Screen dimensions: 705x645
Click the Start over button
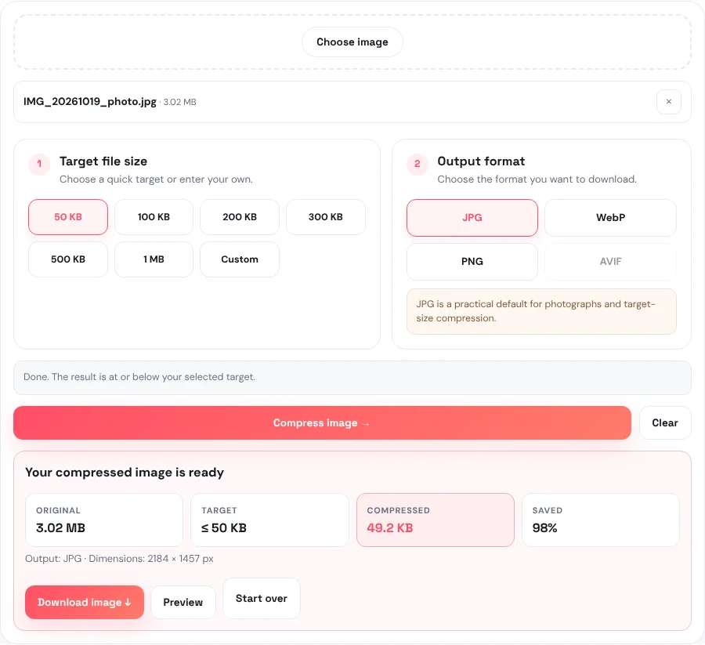click(x=261, y=598)
